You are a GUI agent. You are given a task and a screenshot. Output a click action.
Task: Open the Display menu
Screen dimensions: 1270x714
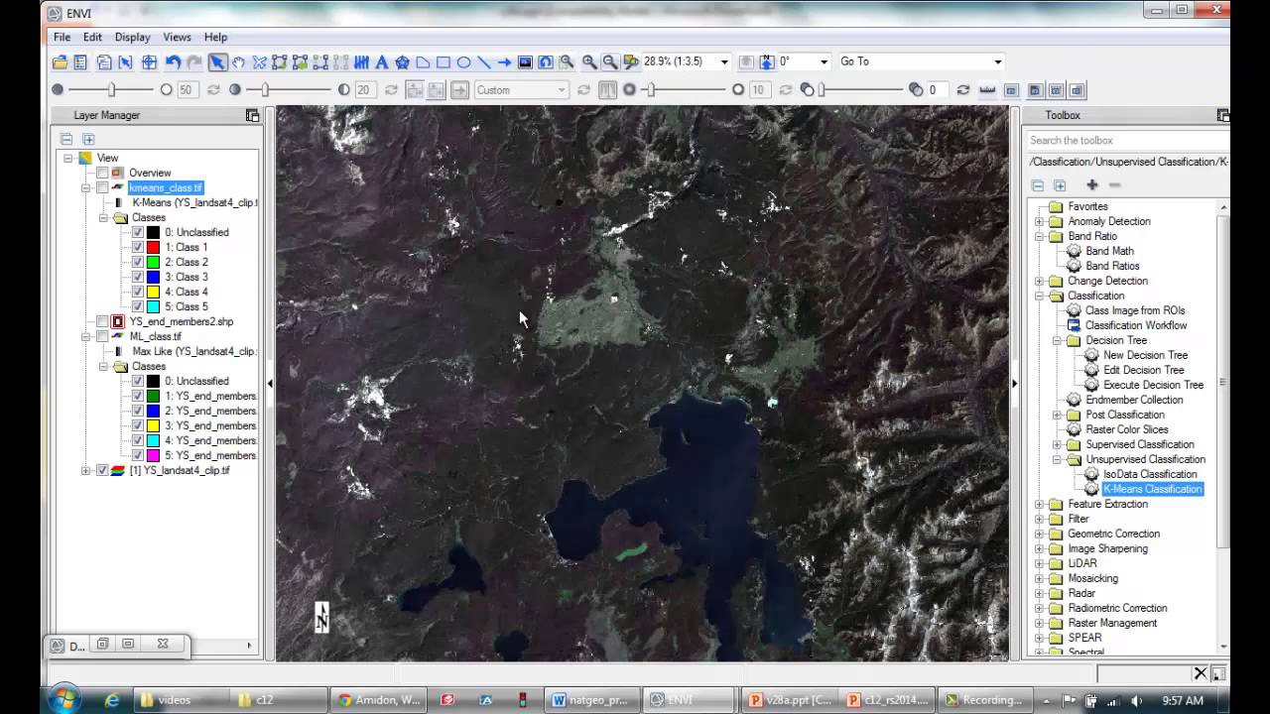click(132, 37)
